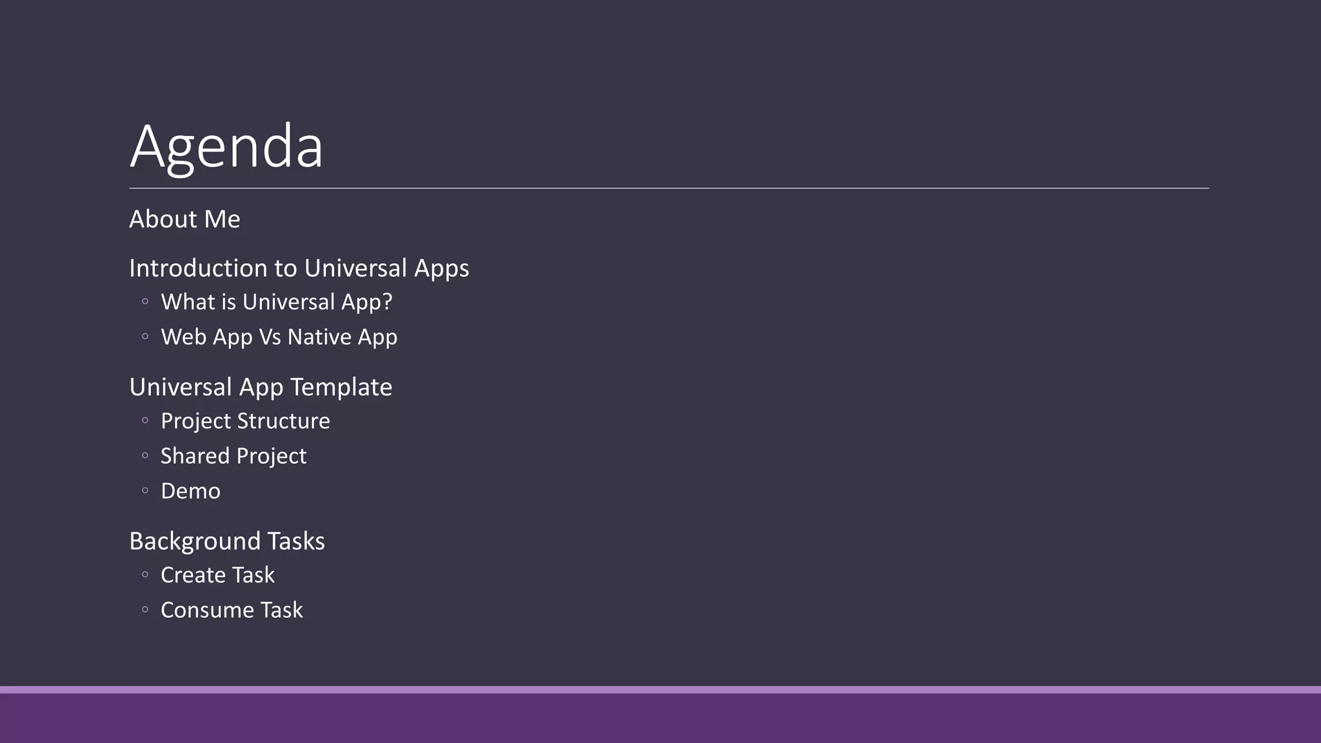Click the bullet next to Project Structure
Image resolution: width=1321 pixels, height=743 pixels.
click(145, 421)
